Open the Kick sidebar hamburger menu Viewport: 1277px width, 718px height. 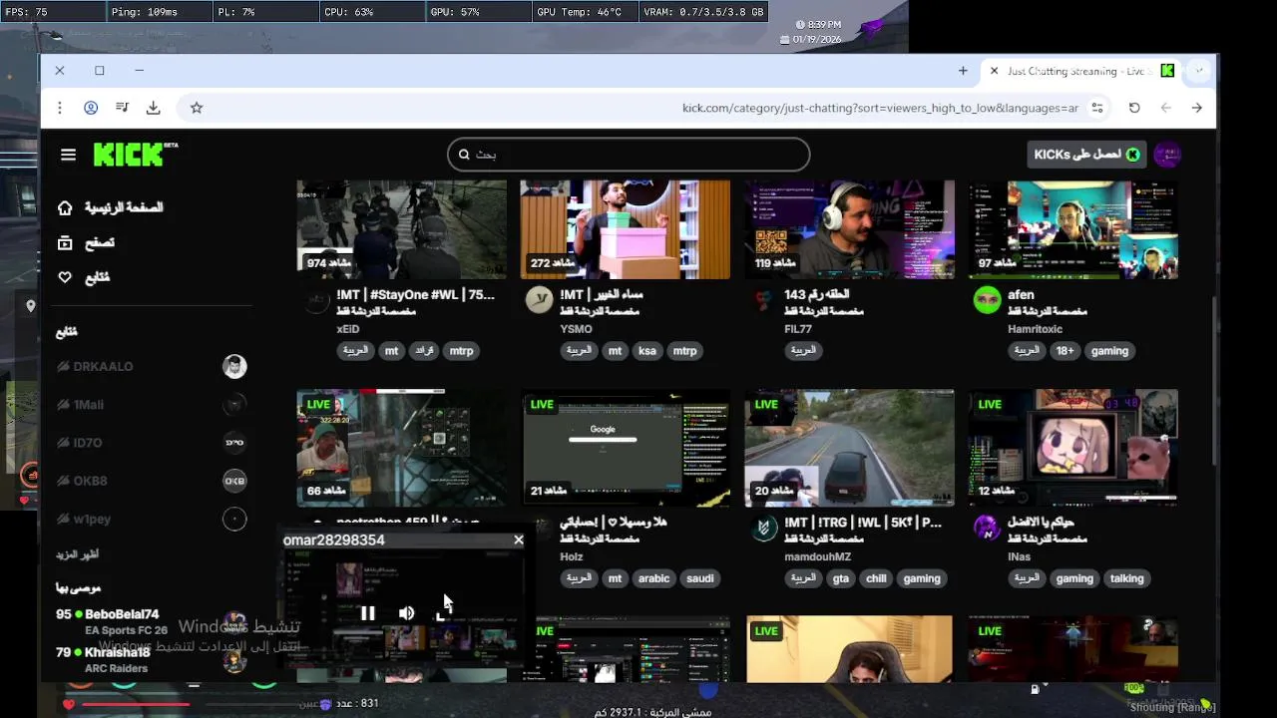(68, 155)
